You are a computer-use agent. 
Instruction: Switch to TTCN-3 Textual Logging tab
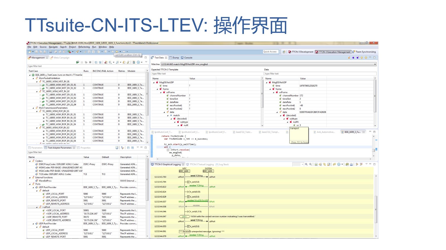202,165
